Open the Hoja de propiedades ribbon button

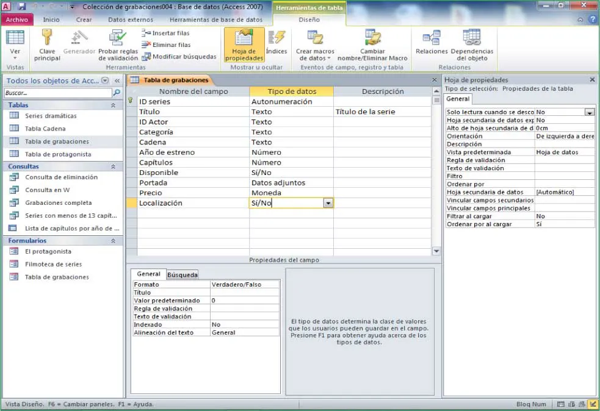pos(244,45)
